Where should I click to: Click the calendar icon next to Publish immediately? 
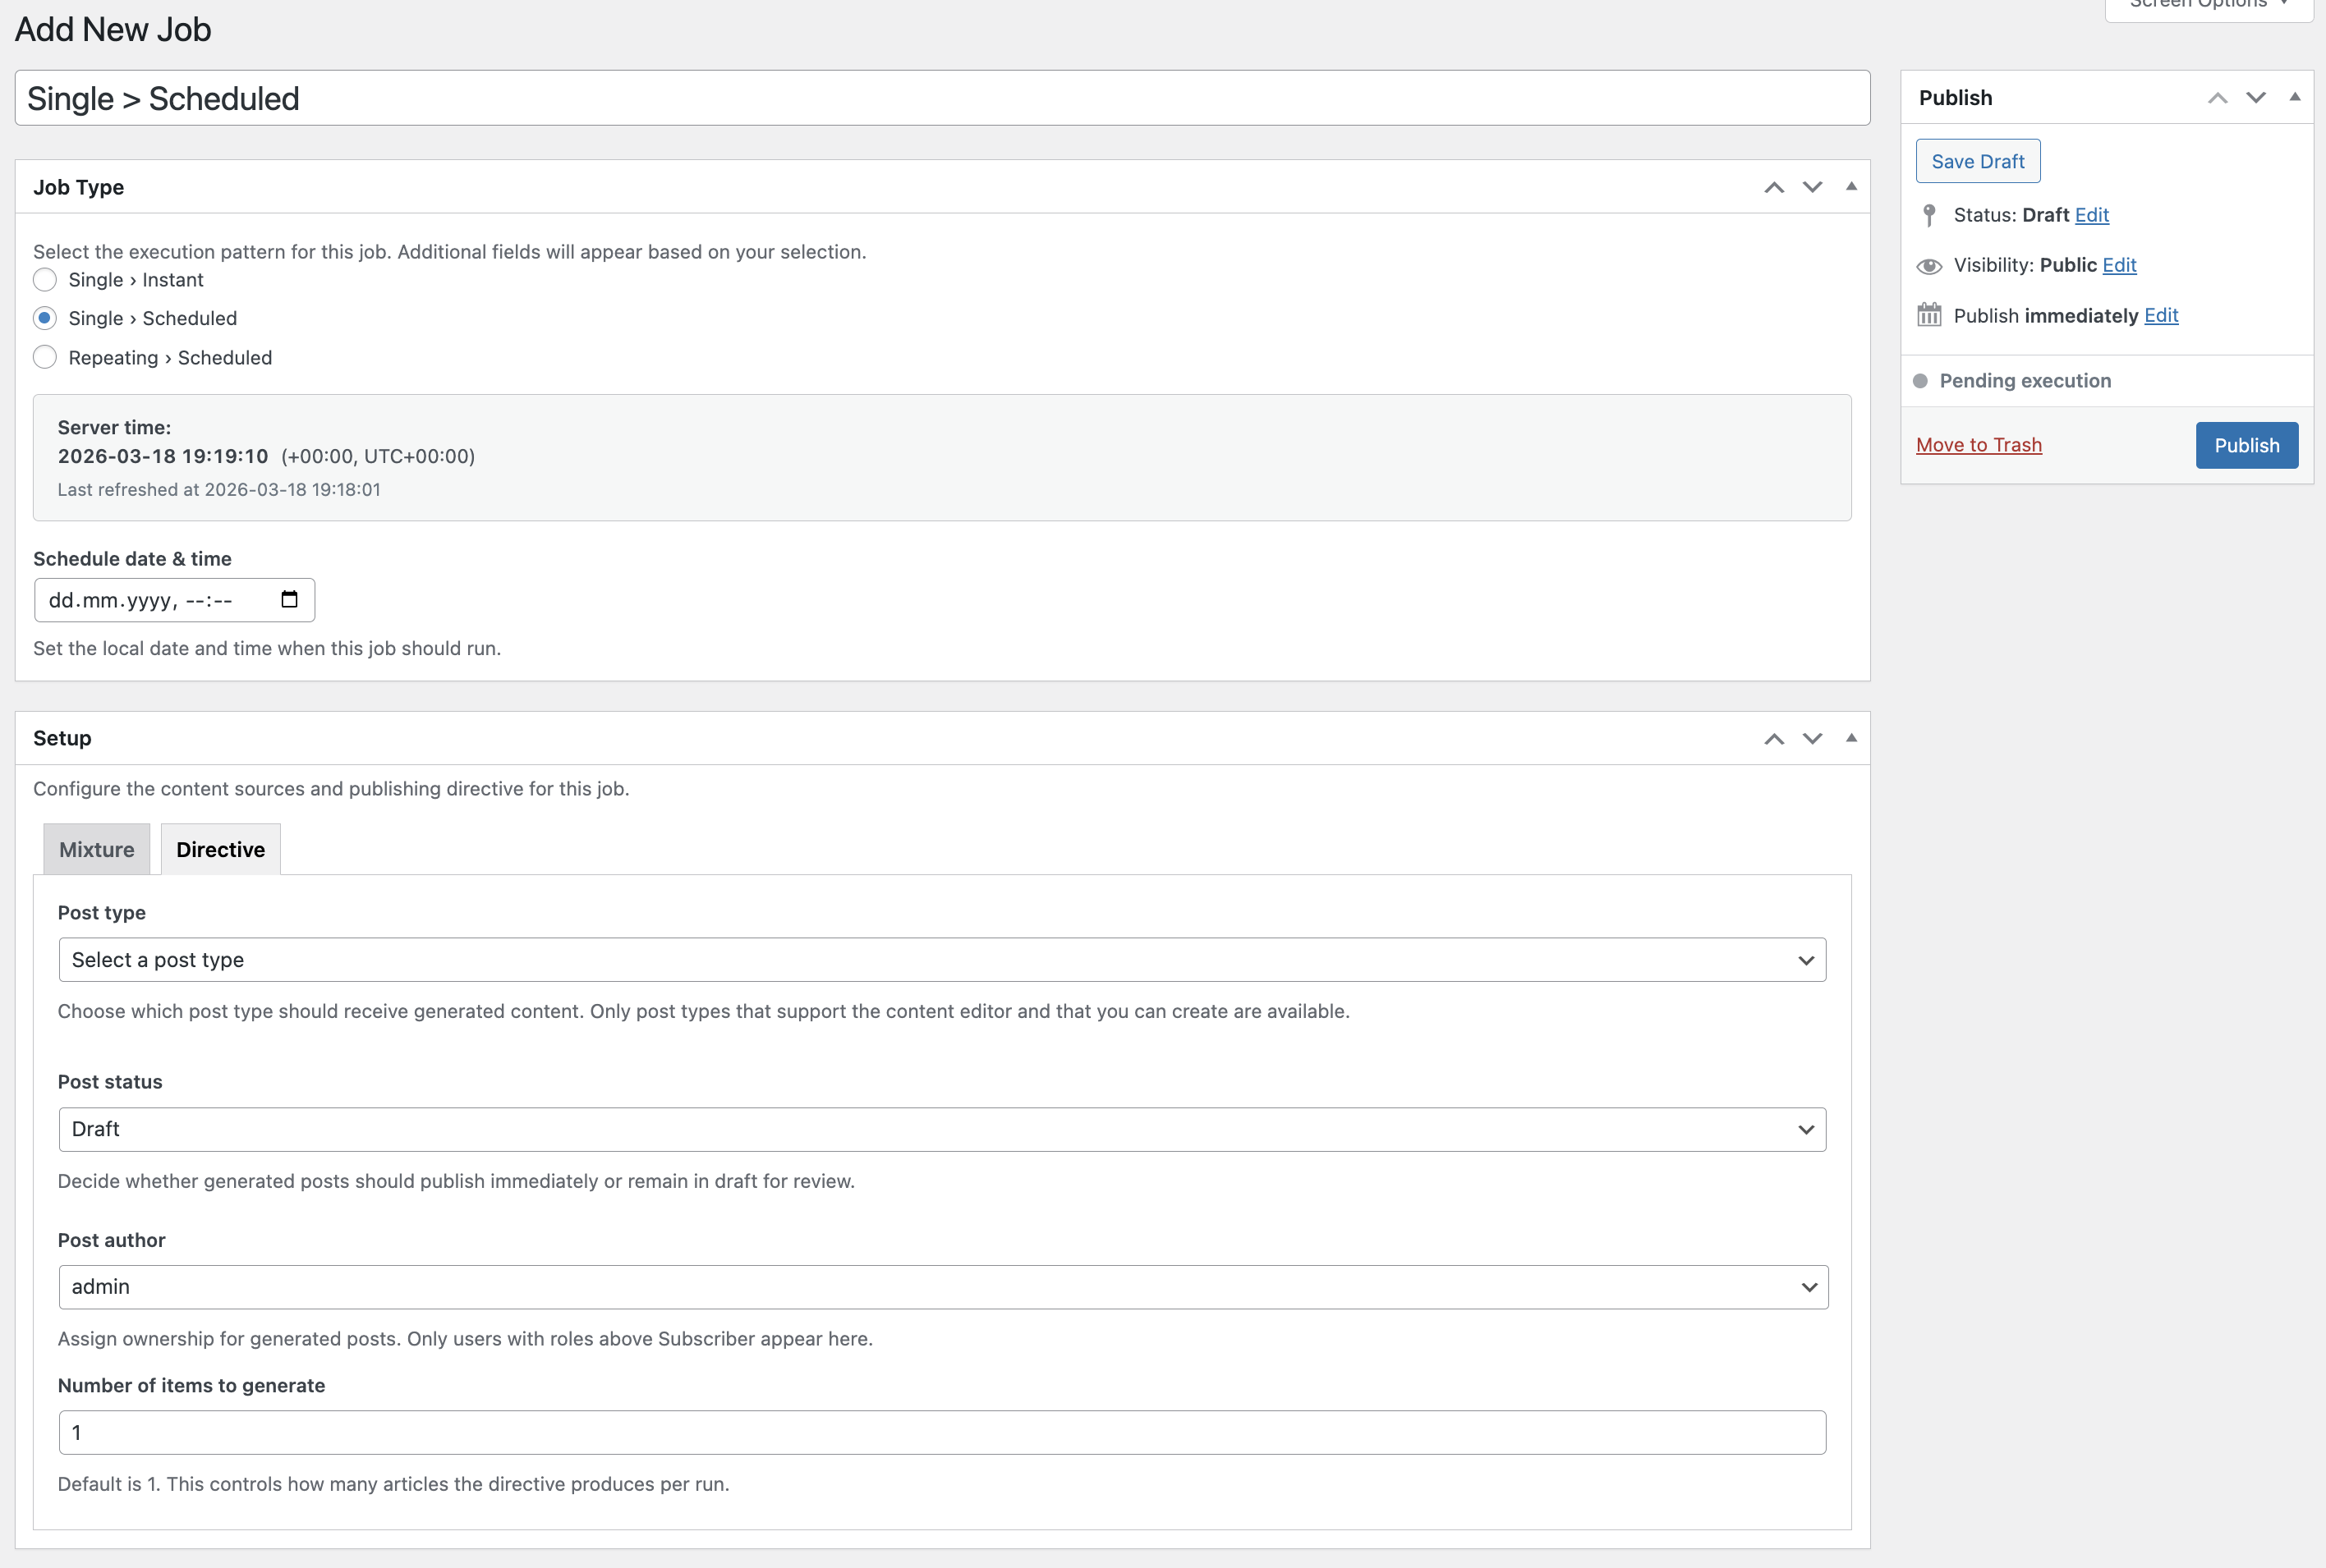1928,314
